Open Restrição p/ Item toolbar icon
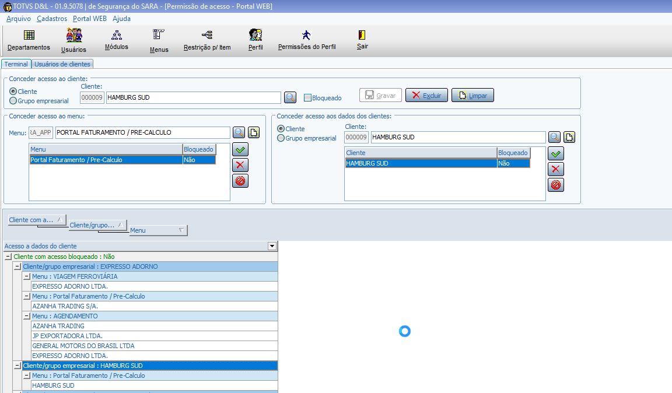The height and width of the screenshot is (393, 672). pyautogui.click(x=207, y=40)
